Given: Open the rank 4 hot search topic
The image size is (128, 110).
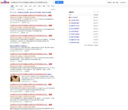Looking at the screenshot, I should point(75,26).
